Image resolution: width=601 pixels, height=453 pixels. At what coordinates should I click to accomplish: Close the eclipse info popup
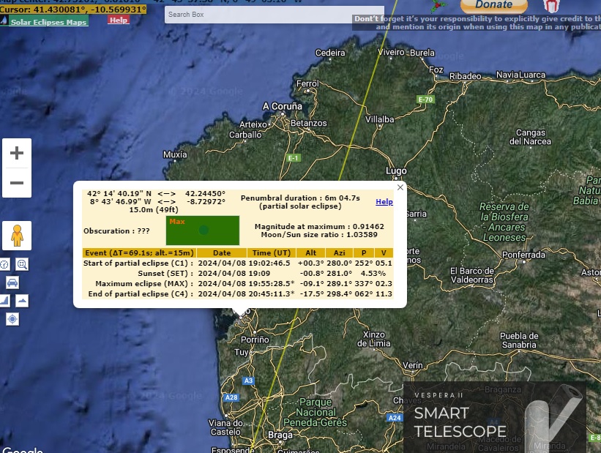[400, 187]
